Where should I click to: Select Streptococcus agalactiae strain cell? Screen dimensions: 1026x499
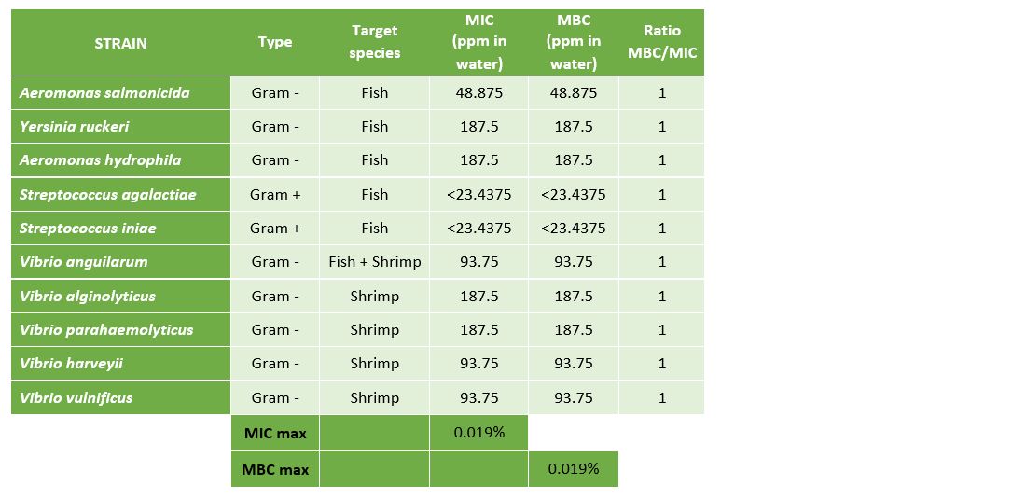coord(107,194)
